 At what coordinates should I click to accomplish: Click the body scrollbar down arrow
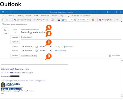[x=122, y=97]
